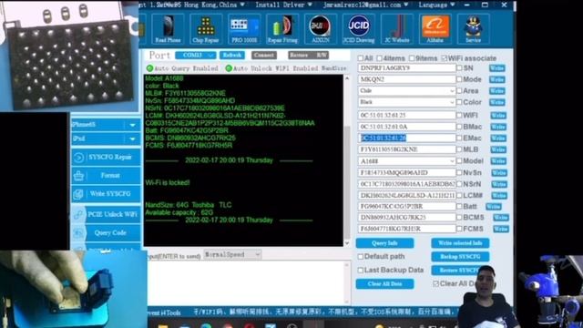Viewport: 583px width, 328px height.
Task: Open the Color dropdown showing Black
Action: pyautogui.click(x=407, y=102)
